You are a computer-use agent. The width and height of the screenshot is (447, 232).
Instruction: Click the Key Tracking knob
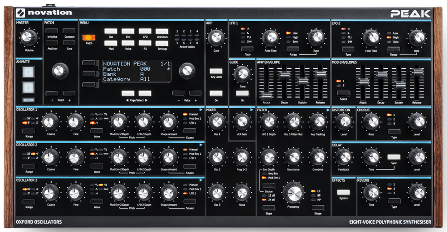[x=318, y=122]
